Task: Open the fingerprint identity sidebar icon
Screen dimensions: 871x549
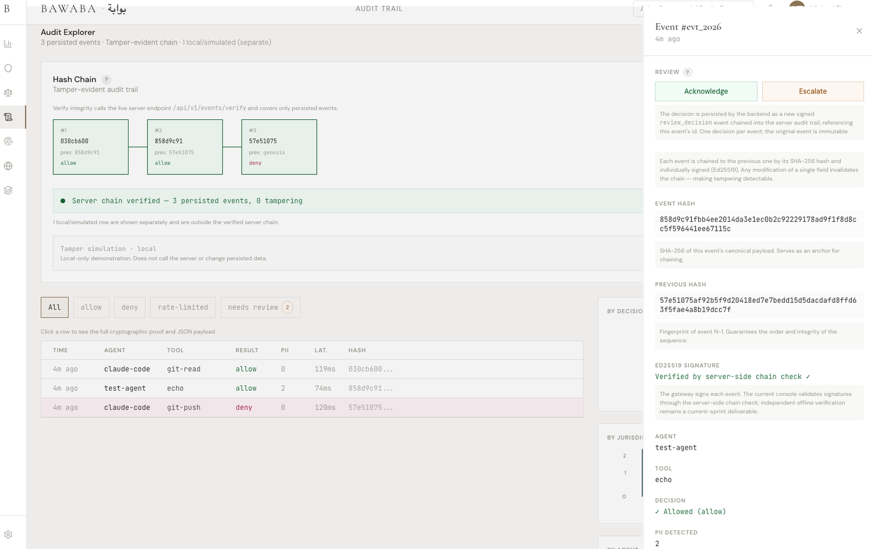Action: click(8, 142)
